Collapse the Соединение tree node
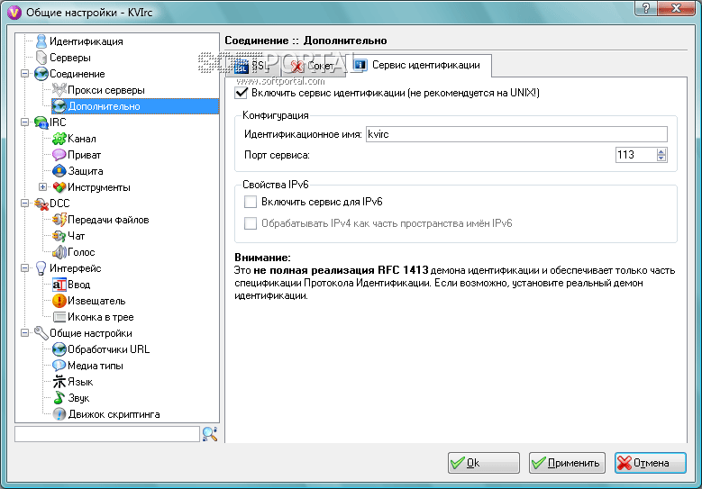The image size is (702, 489). 25,74
